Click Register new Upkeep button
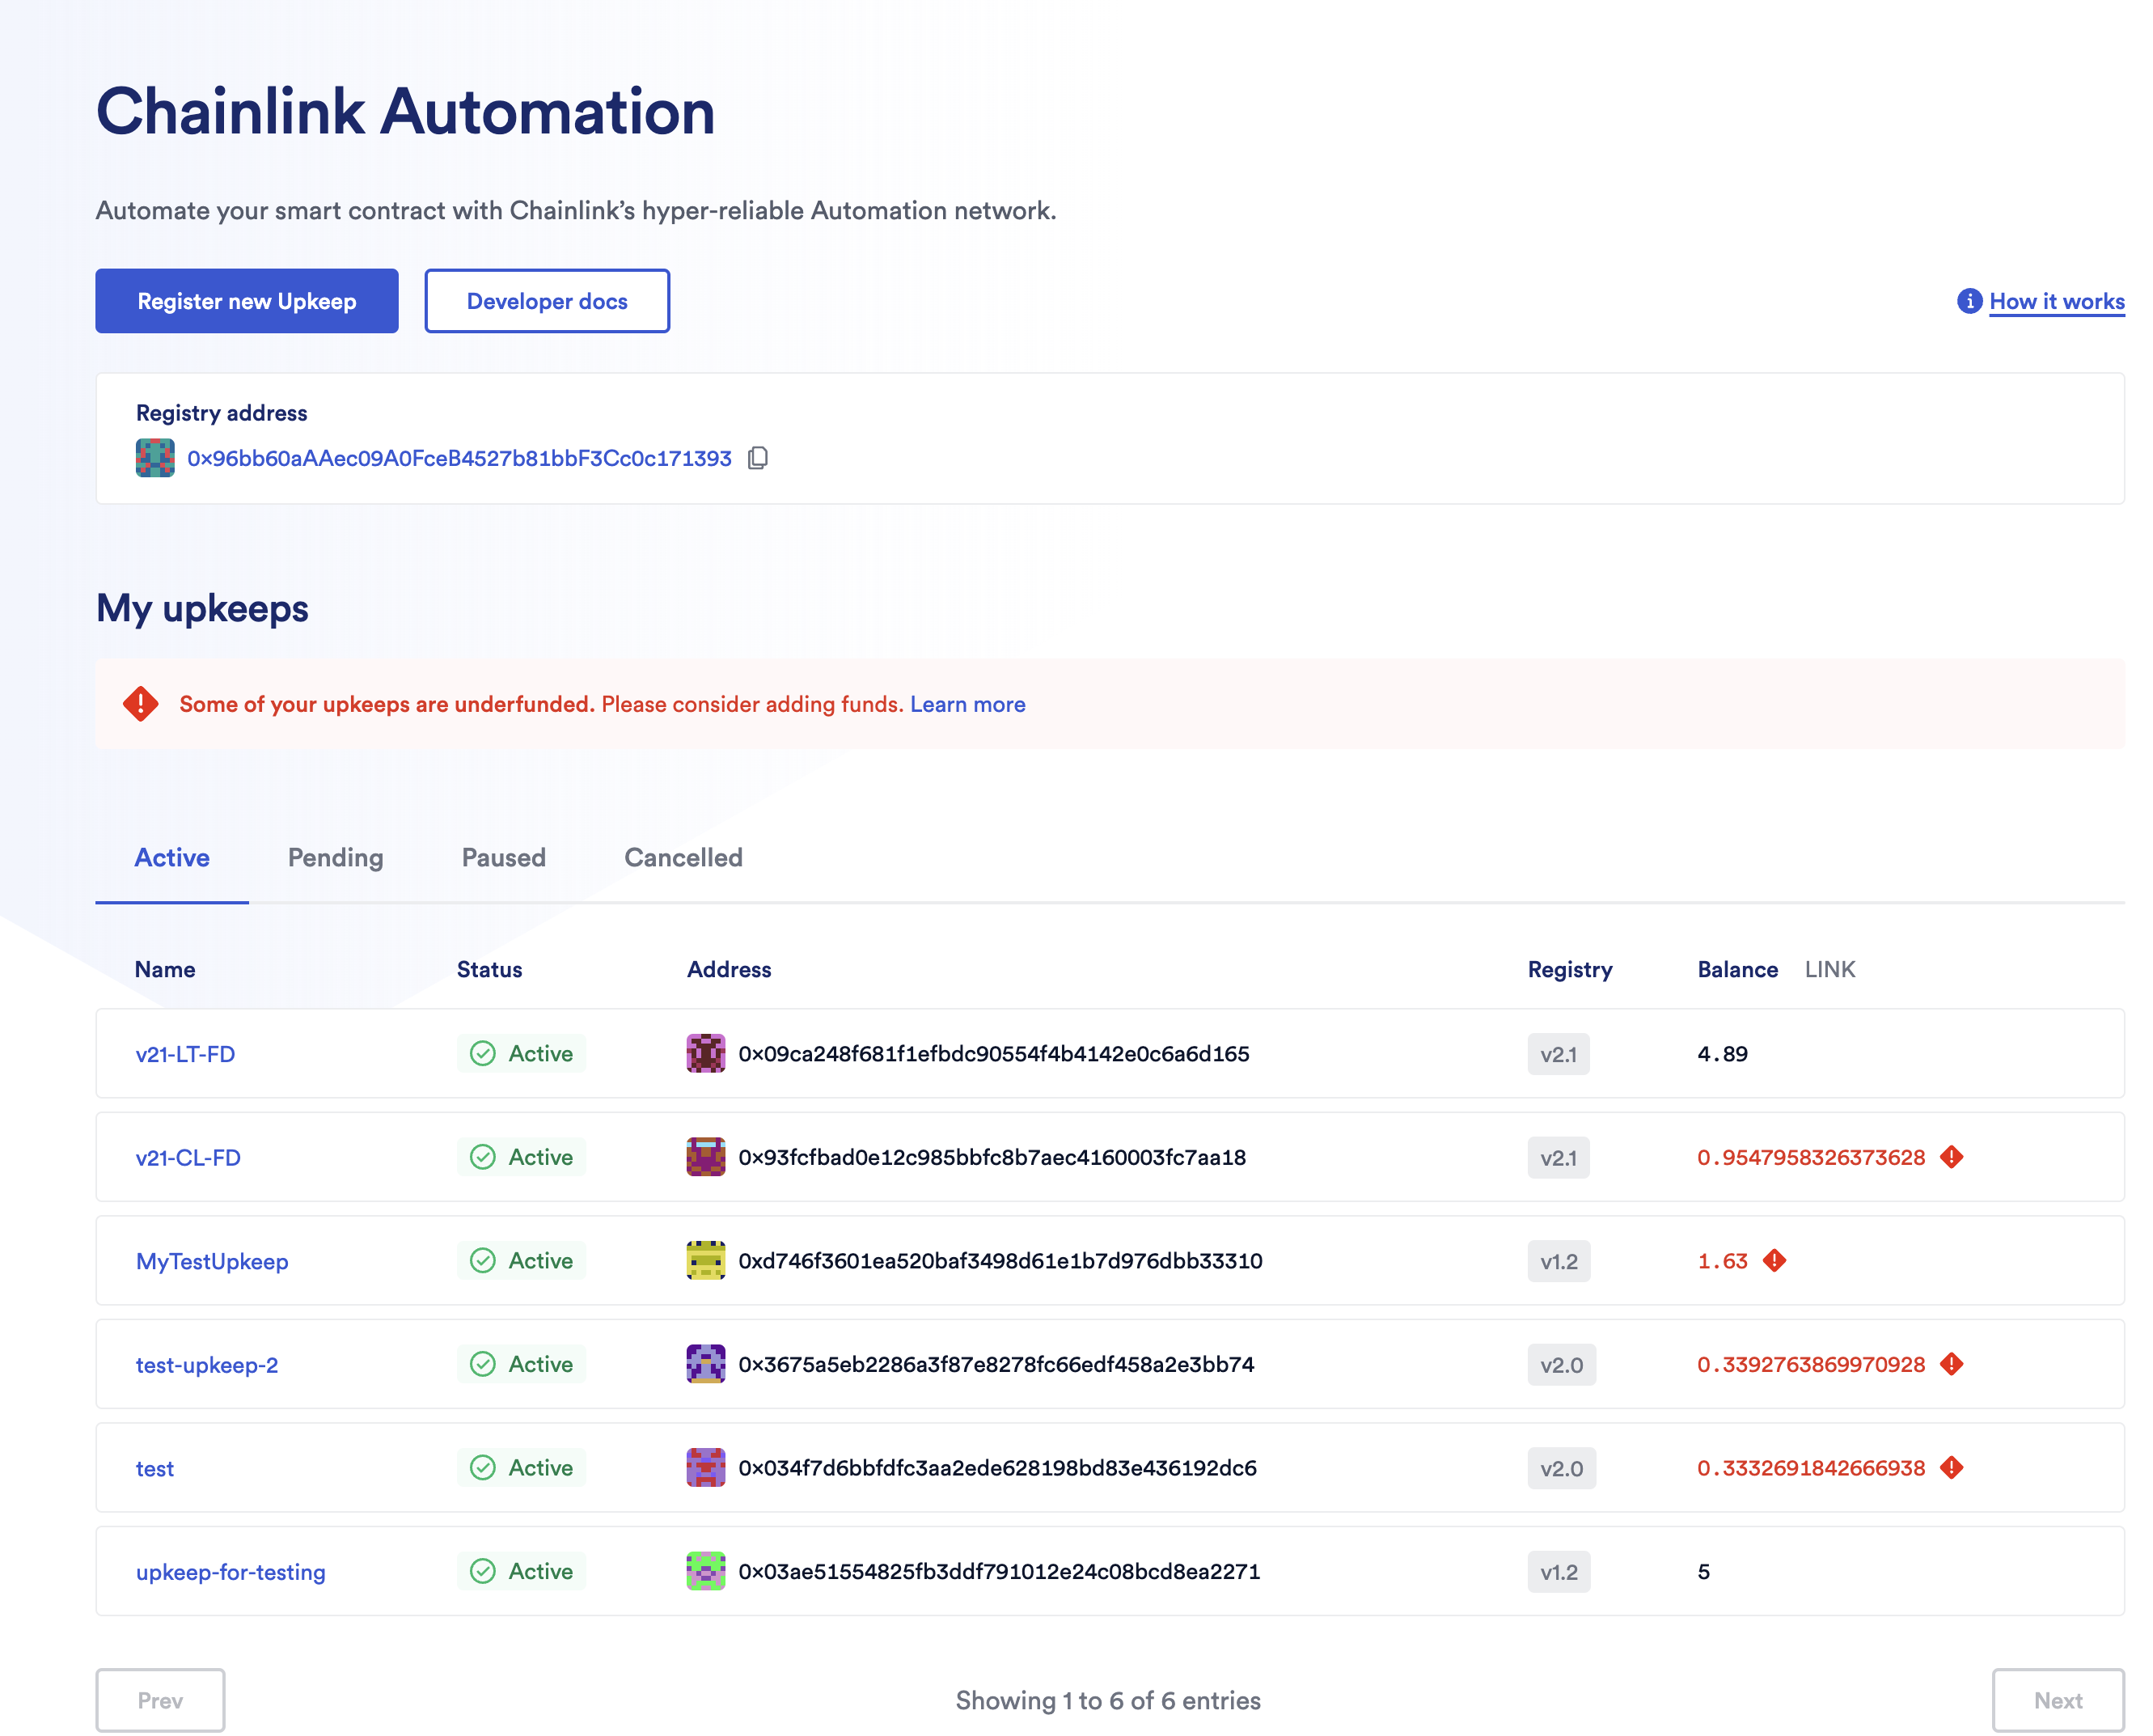Image resolution: width=2153 pixels, height=1736 pixels. [247, 301]
